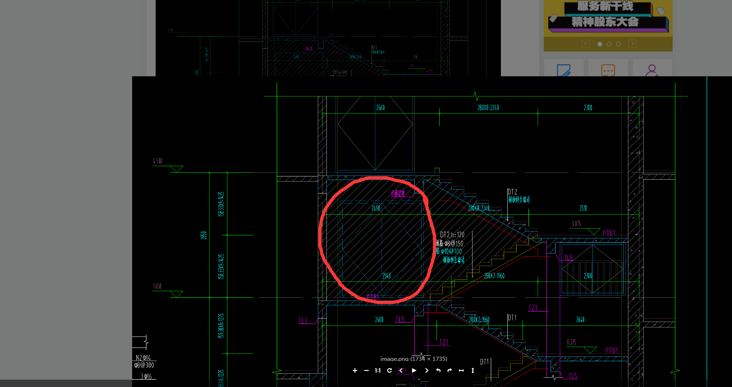Screen dimensions: 732x387
Task: Flip image horizontally
Action: coord(461,370)
